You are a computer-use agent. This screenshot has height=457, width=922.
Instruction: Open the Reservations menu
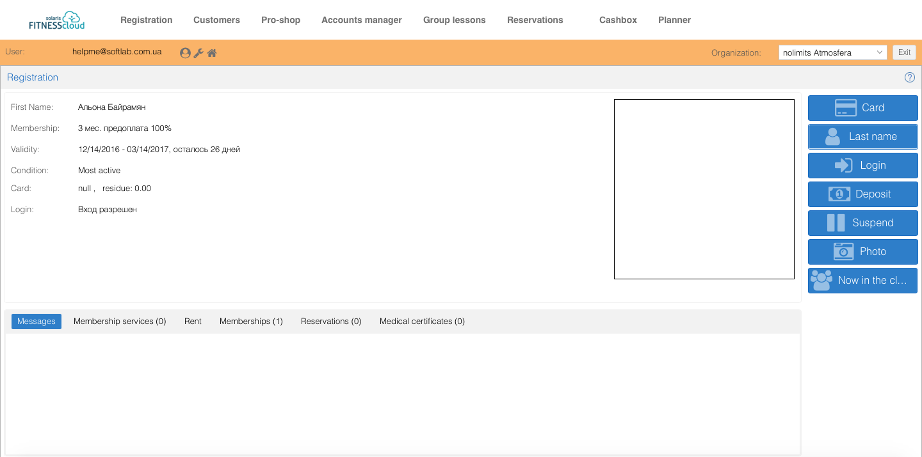pos(535,20)
